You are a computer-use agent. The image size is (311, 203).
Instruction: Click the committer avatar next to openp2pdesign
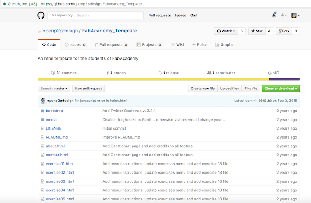tap(43, 101)
